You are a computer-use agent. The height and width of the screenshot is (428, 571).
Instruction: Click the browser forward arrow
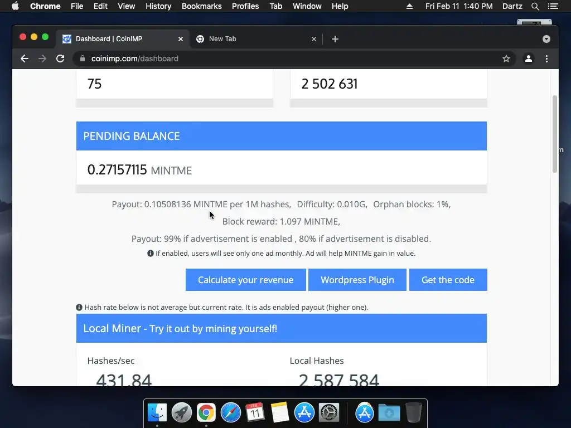(42, 59)
